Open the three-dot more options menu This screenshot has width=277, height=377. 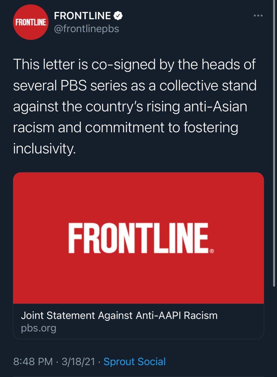coord(258,16)
